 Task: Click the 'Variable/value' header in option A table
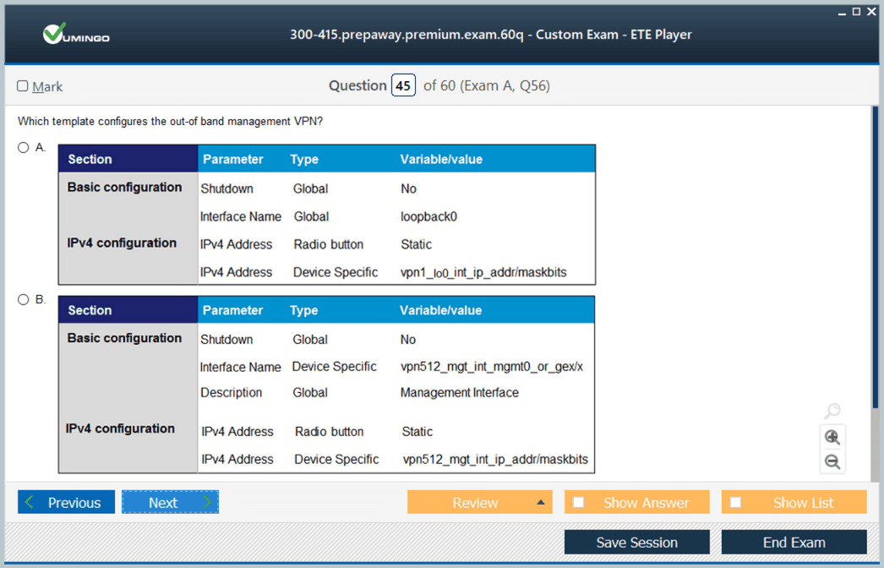point(441,159)
